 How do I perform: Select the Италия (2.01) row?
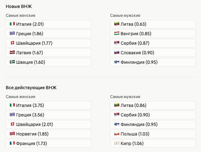[48, 24]
